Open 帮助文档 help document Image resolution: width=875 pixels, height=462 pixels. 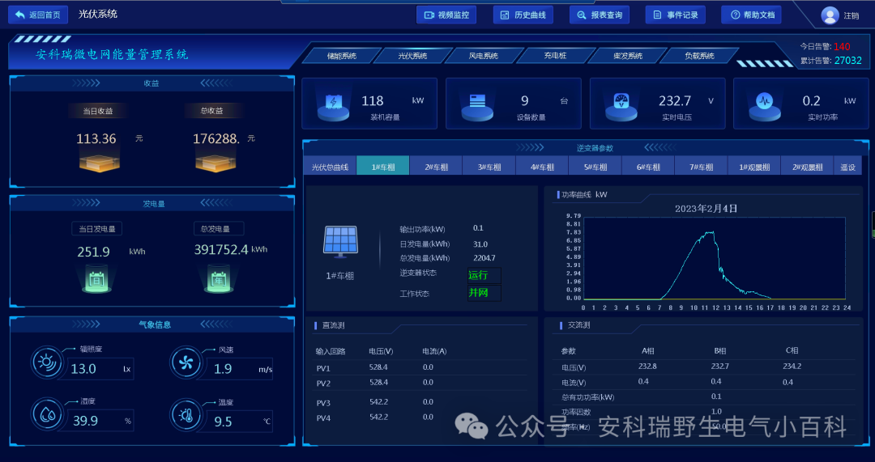[x=751, y=15]
